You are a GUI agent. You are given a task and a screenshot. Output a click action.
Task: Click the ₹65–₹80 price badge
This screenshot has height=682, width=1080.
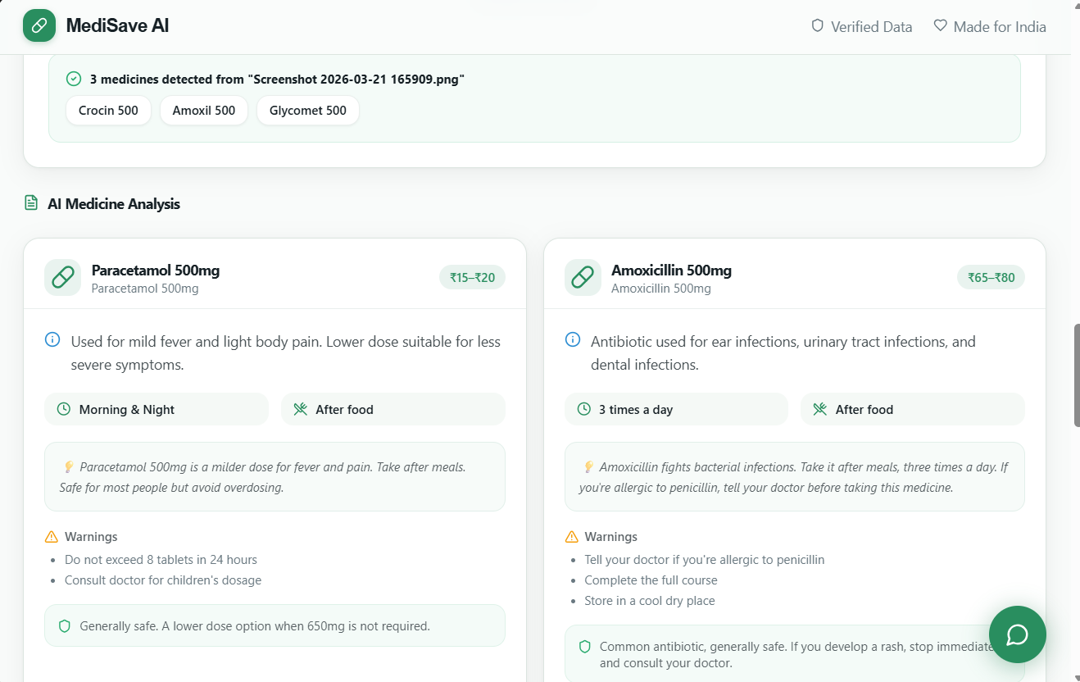pyautogui.click(x=991, y=278)
